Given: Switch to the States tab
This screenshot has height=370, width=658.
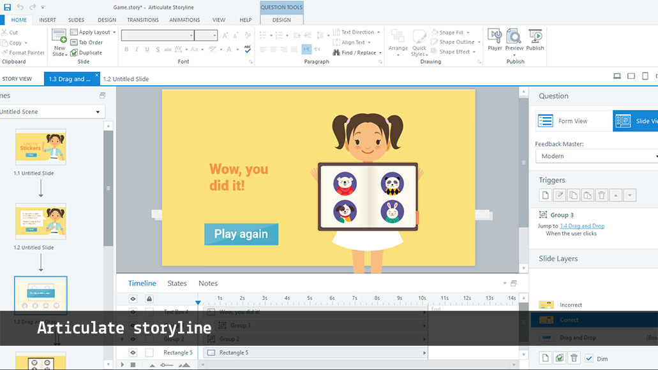Looking at the screenshot, I should click(177, 283).
